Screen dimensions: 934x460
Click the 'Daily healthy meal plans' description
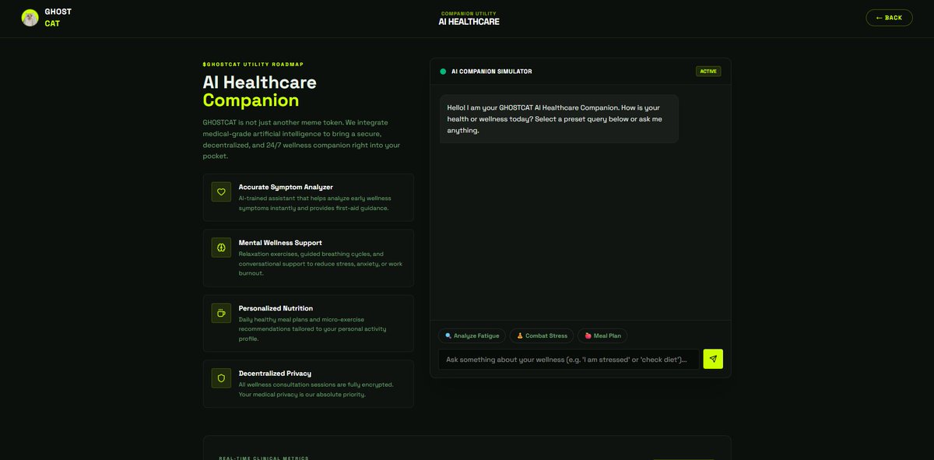coord(313,329)
